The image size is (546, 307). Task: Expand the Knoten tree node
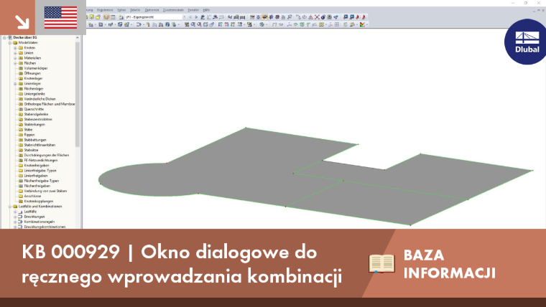tap(15, 47)
